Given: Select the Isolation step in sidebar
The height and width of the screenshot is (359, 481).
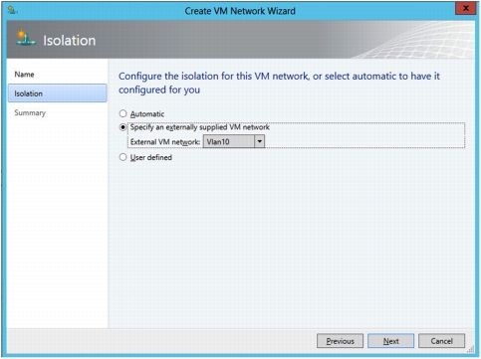Looking at the screenshot, I should point(57,93).
